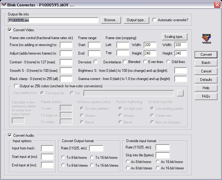The width and height of the screenshot is (222, 180).
Task: Select To 8-bit/mono output format
Action: [x=63, y=157]
